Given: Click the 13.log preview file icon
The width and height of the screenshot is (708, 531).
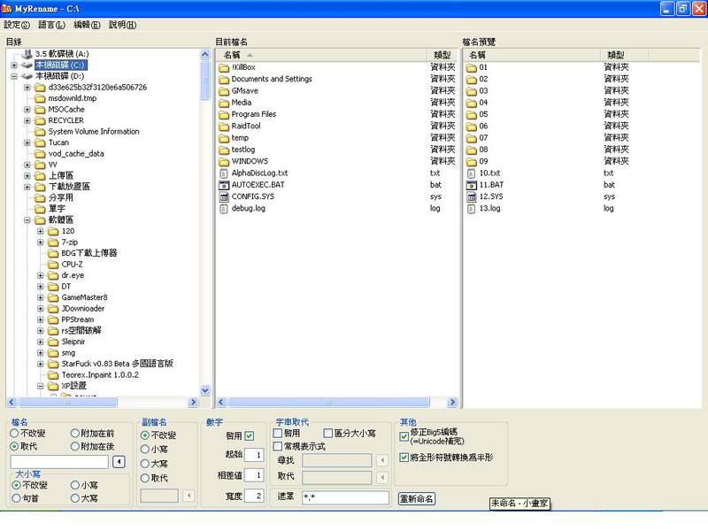Looking at the screenshot, I should click(x=471, y=209).
